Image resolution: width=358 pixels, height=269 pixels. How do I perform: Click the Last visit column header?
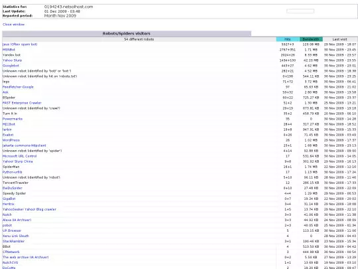tap(339, 39)
